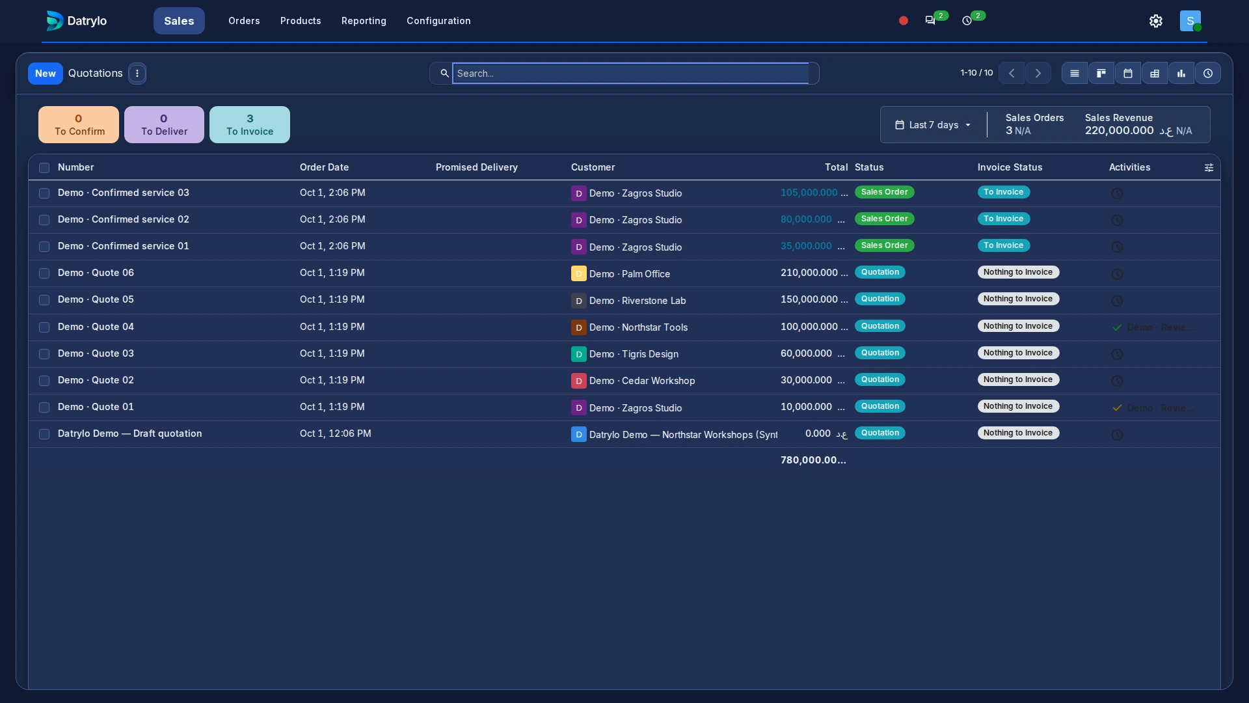Switch to kanban view

coord(1101,74)
